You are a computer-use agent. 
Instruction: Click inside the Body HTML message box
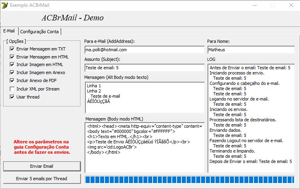145,148
